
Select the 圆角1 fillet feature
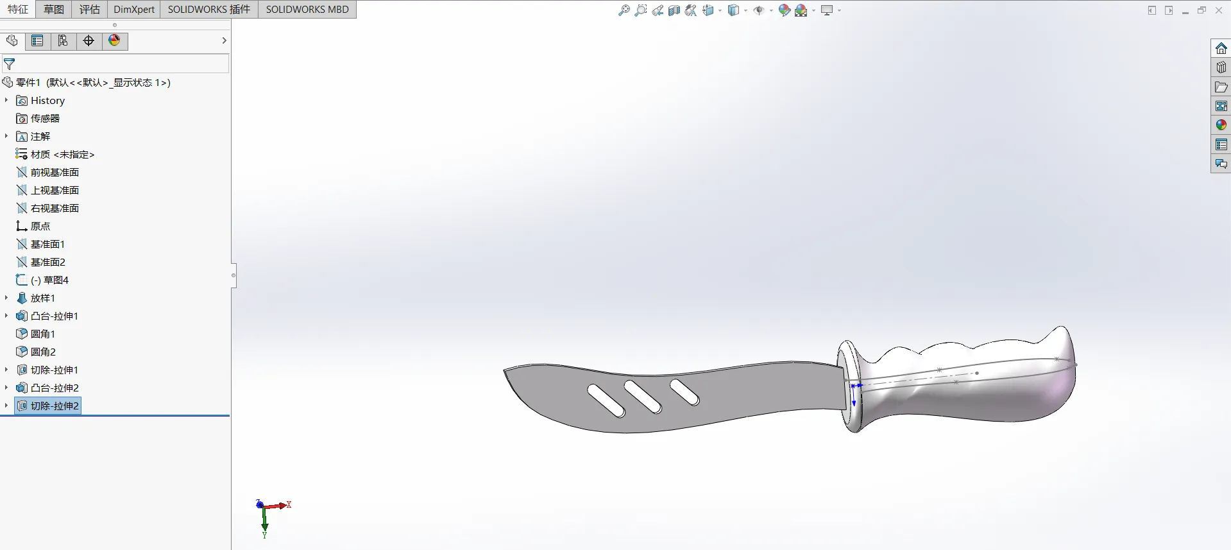point(36,334)
